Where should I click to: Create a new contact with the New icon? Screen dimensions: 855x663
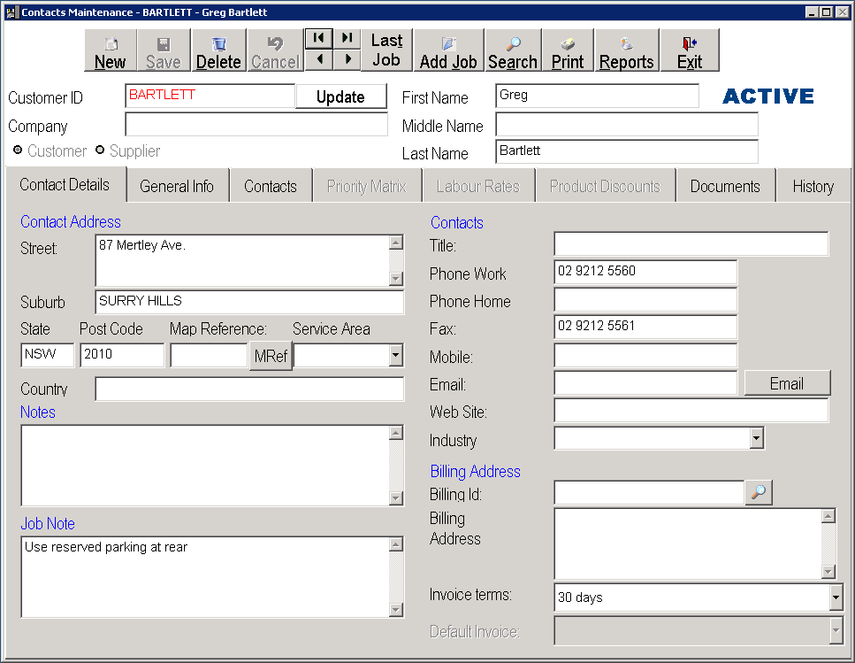110,50
